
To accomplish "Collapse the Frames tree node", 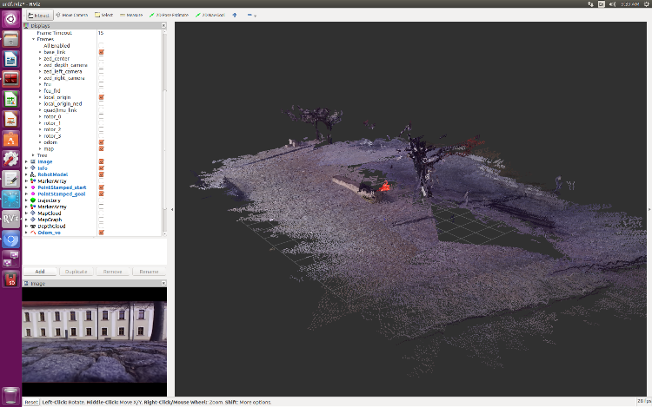I will (x=33, y=39).
